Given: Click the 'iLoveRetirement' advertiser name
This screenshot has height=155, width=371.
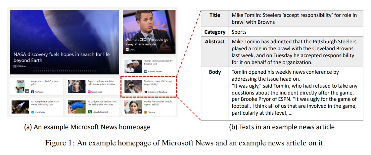Looking at the screenshot, I should (100, 112).
